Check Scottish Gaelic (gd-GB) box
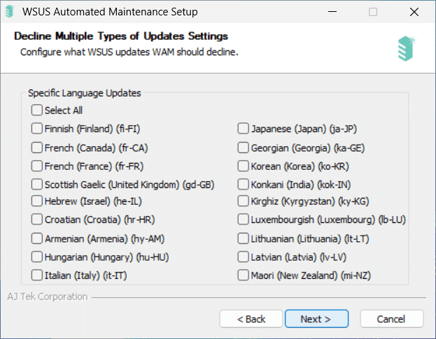436x339 pixels. tap(36, 185)
